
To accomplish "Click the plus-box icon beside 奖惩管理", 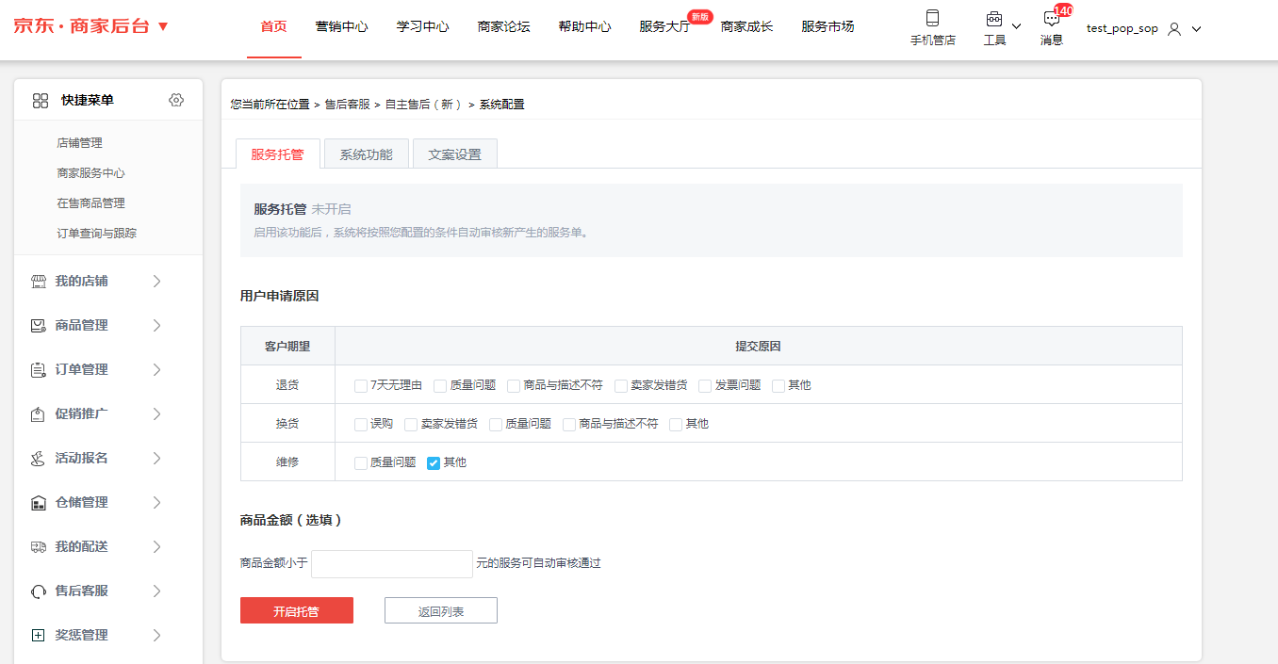I will [x=39, y=636].
